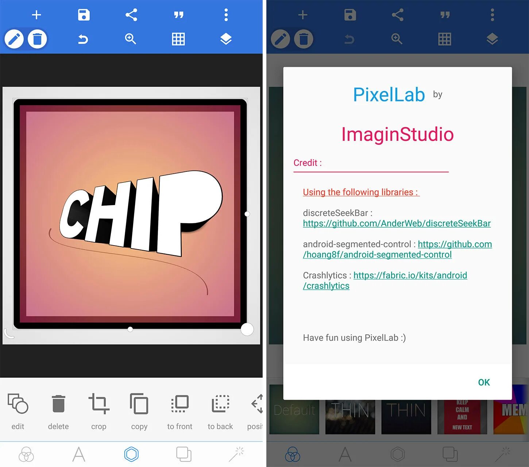
Task: Open the three-dot overflow menu in left screen
Action: [x=226, y=15]
